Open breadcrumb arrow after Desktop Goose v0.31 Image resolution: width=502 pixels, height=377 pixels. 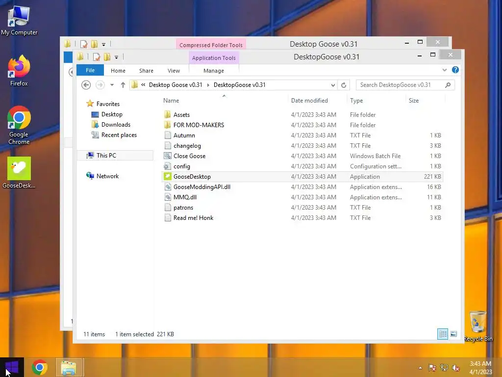tap(208, 85)
